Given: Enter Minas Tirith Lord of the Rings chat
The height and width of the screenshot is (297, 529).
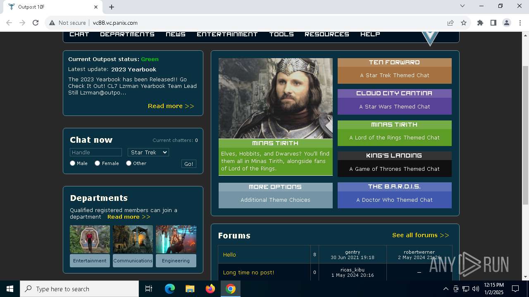Looking at the screenshot, I should [395, 133].
